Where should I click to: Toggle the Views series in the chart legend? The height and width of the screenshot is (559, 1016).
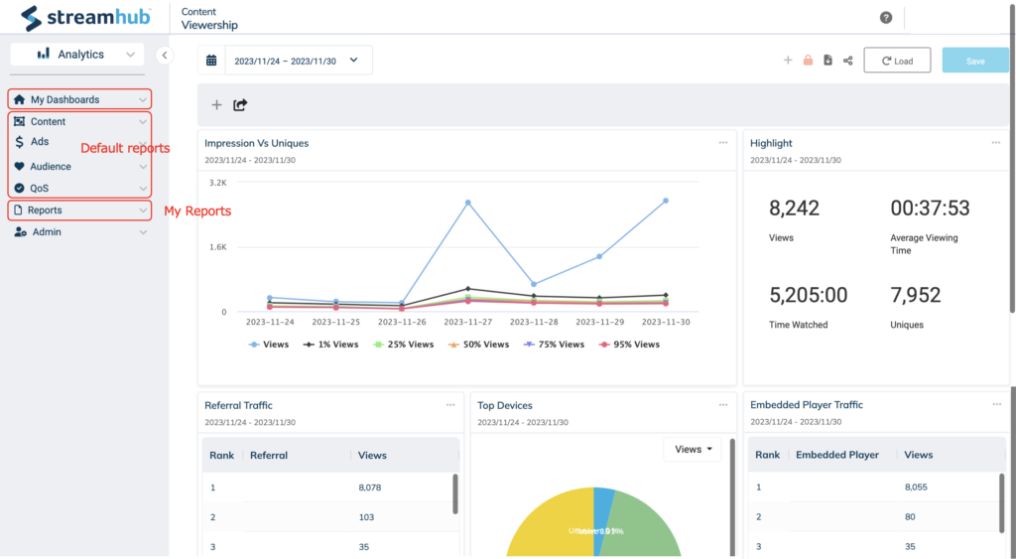coord(269,345)
